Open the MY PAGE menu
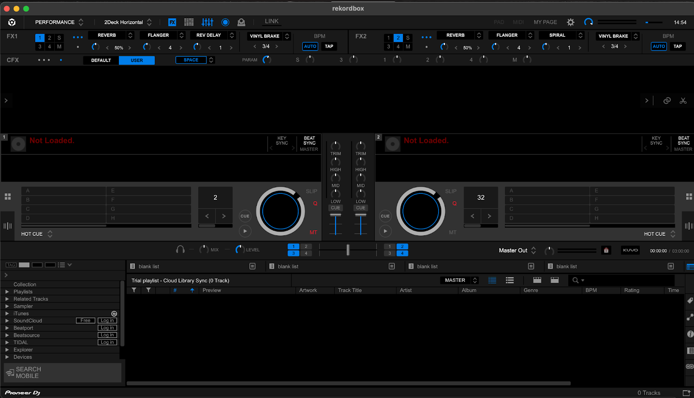Viewport: 694px width, 398px height. (x=545, y=22)
